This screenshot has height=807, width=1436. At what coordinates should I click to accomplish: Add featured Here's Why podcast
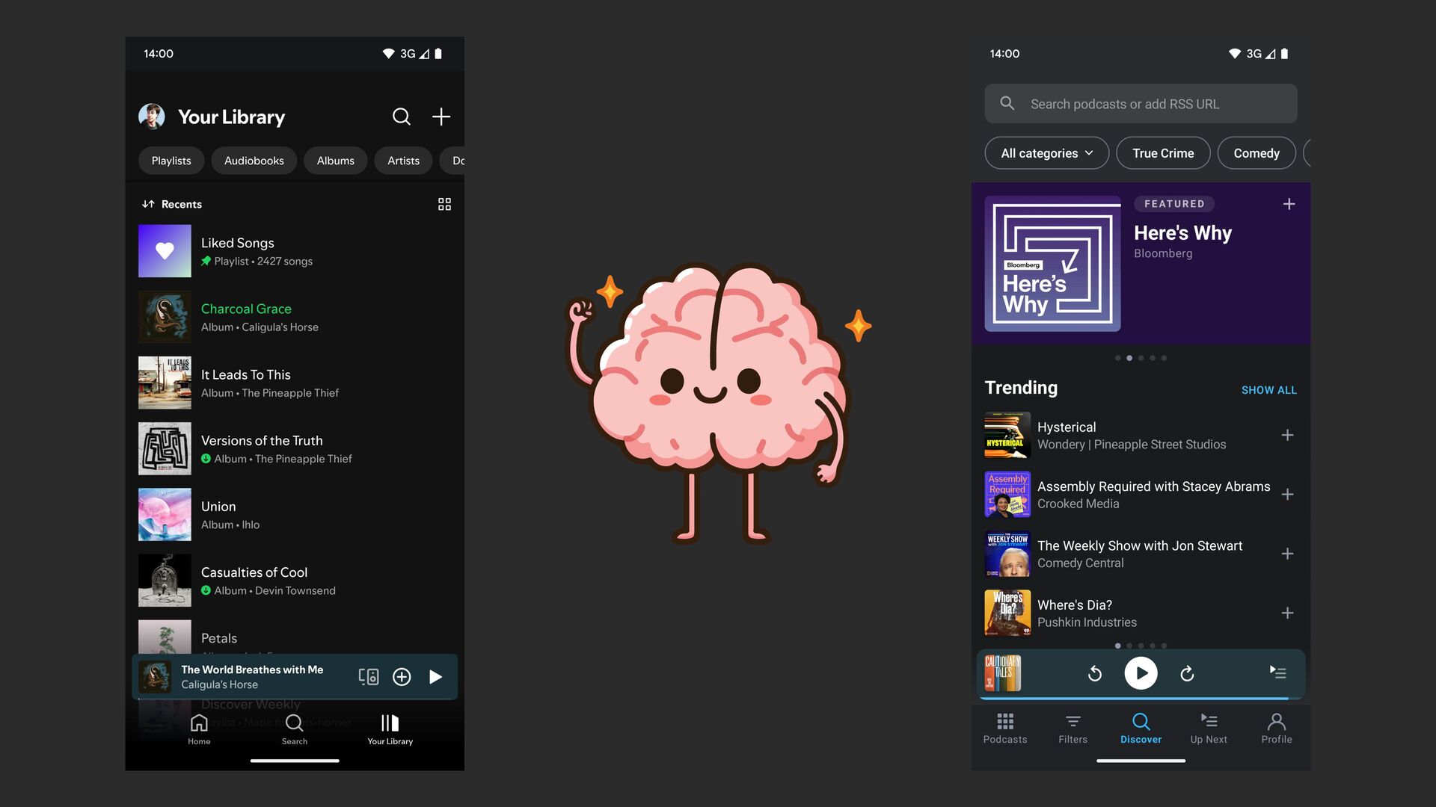1289,204
